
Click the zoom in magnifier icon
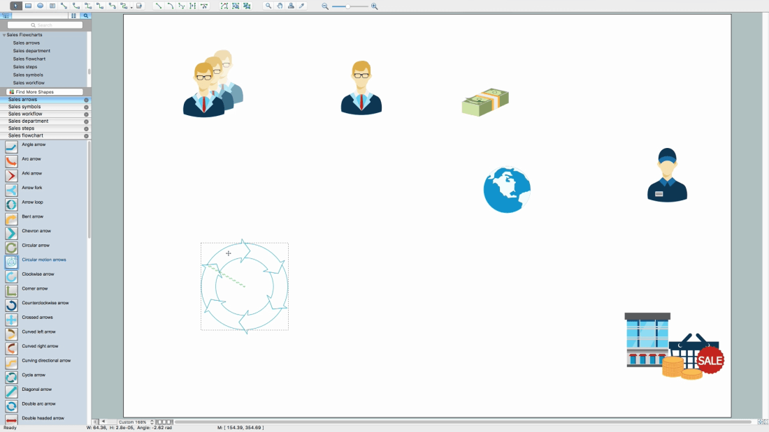pyautogui.click(x=374, y=6)
